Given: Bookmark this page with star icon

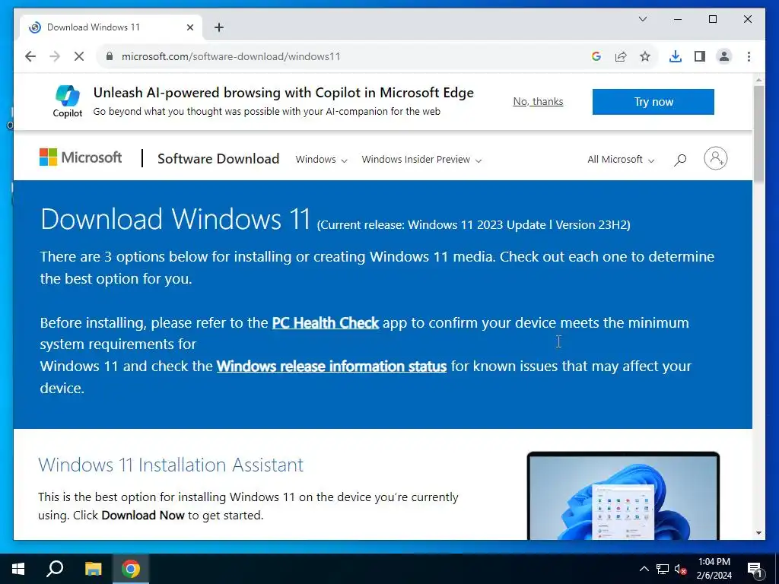Looking at the screenshot, I should click(x=645, y=56).
